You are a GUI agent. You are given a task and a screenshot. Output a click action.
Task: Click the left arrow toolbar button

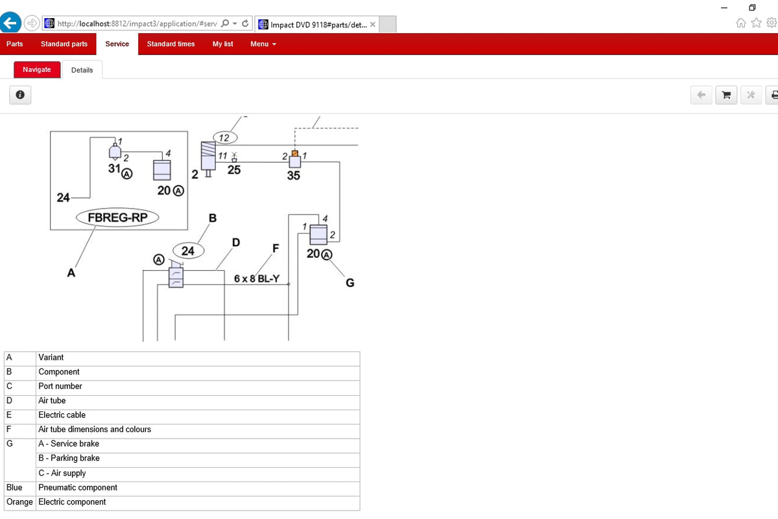click(701, 95)
